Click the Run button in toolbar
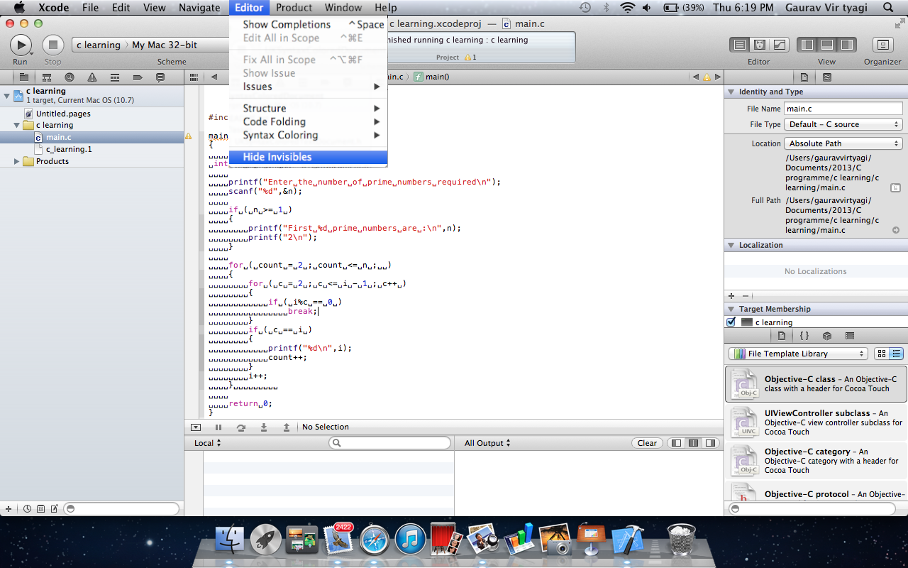 tap(21, 45)
